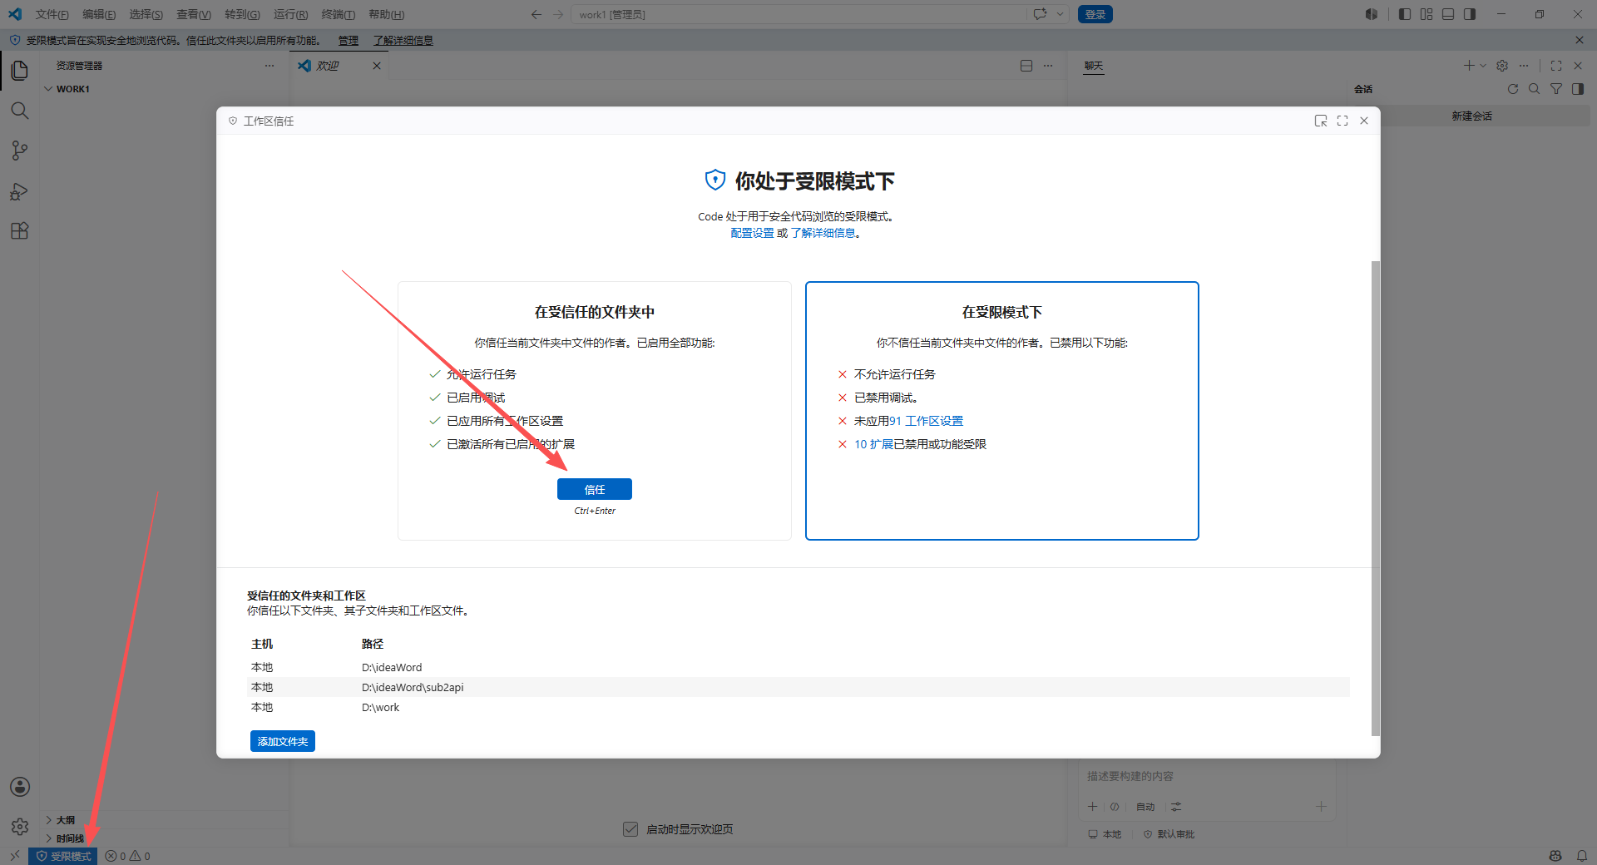Screen dimensions: 1597x865
Task: Click the 受限模式 status bar item
Action: (x=63, y=856)
